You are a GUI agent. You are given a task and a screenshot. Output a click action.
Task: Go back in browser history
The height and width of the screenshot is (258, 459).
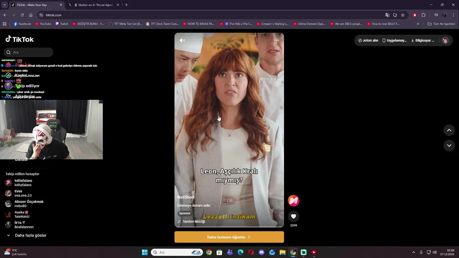tap(5, 15)
